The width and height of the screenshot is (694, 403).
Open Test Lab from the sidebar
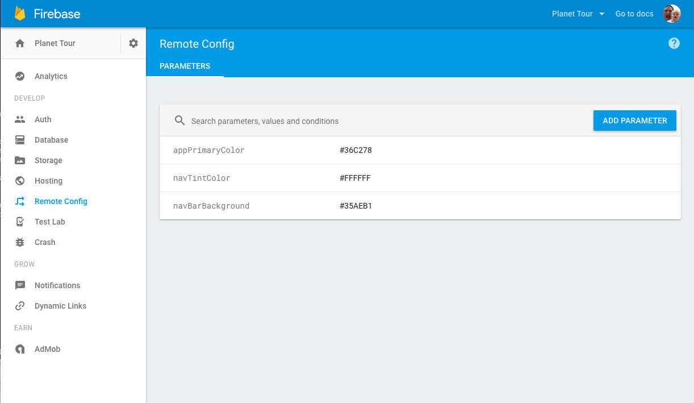(x=50, y=222)
